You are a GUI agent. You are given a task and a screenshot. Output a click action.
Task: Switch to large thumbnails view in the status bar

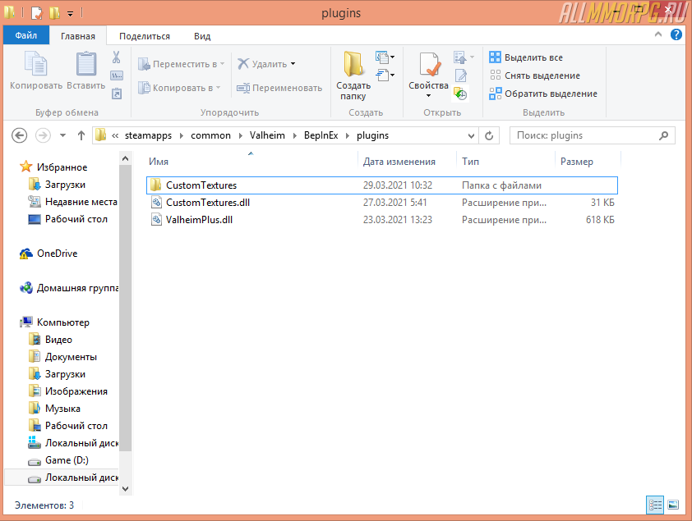[673, 505]
